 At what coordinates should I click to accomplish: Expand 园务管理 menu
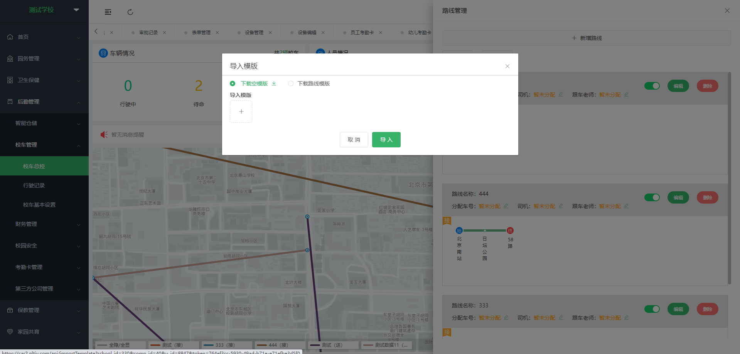point(44,58)
